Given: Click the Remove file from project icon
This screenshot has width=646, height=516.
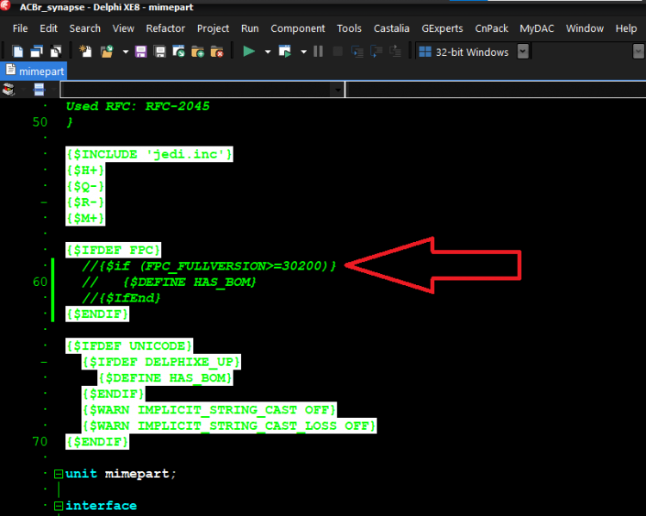Looking at the screenshot, I should [217, 52].
